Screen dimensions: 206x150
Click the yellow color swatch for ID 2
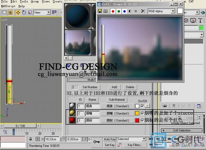pos(137,113)
